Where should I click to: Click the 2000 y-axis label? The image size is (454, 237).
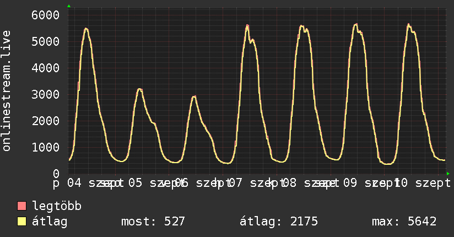(x=46, y=121)
